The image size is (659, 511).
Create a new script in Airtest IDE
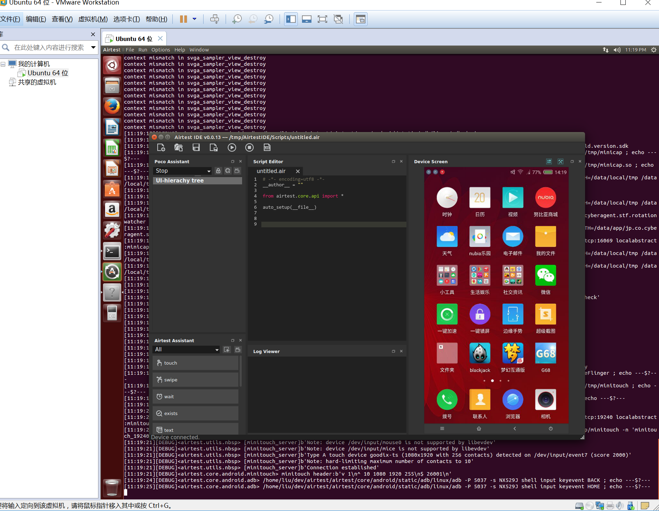coord(161,147)
